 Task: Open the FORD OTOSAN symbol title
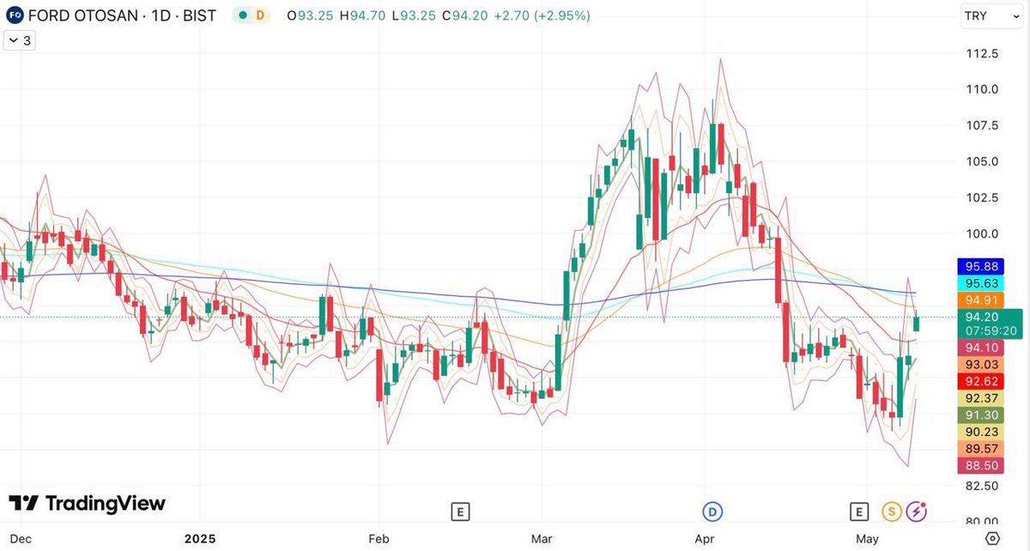tap(121, 15)
